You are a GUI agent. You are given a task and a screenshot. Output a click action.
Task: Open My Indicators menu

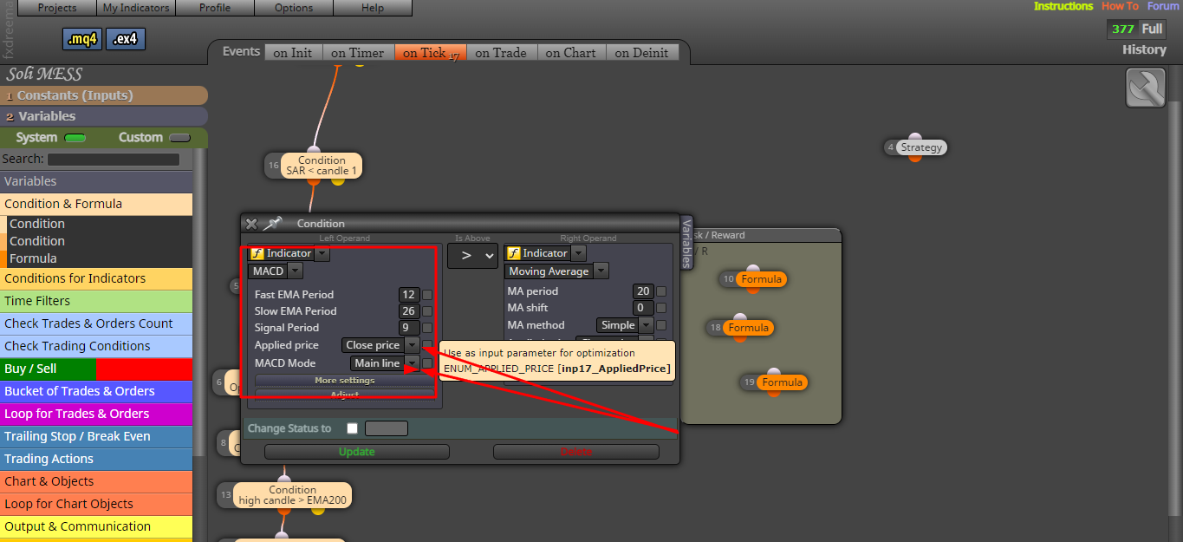(x=136, y=8)
